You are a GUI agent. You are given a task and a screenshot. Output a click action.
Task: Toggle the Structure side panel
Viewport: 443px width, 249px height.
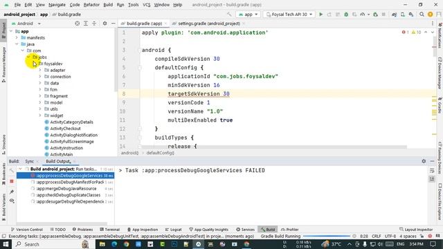pyautogui.click(x=3, y=144)
